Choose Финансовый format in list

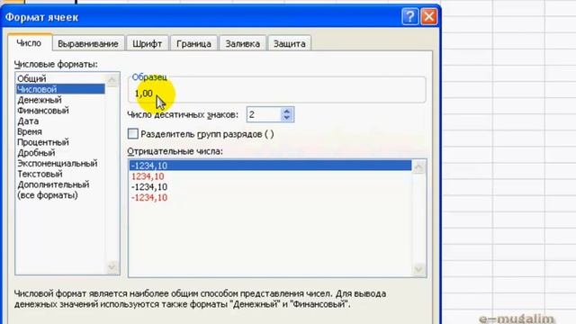pos(60,111)
